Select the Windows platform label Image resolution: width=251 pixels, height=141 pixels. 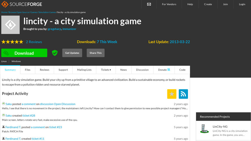tap(16, 61)
